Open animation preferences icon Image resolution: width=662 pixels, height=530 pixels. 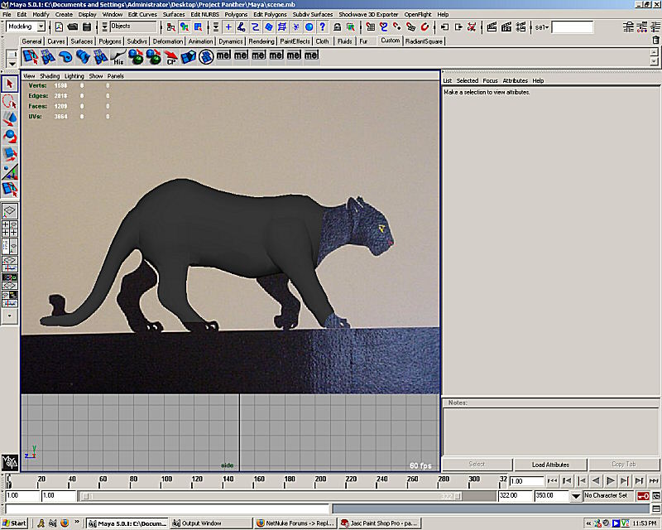[656, 496]
